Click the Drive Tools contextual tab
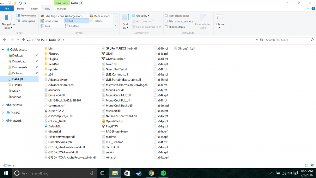 pyautogui.click(x=62, y=3)
